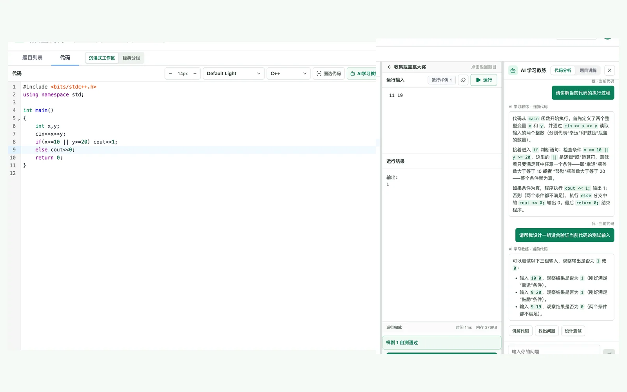The image size is (627, 392).
Task: Click the 请帮我设计一组适合验证当前代码的测试输入 message
Action: tap(565, 235)
